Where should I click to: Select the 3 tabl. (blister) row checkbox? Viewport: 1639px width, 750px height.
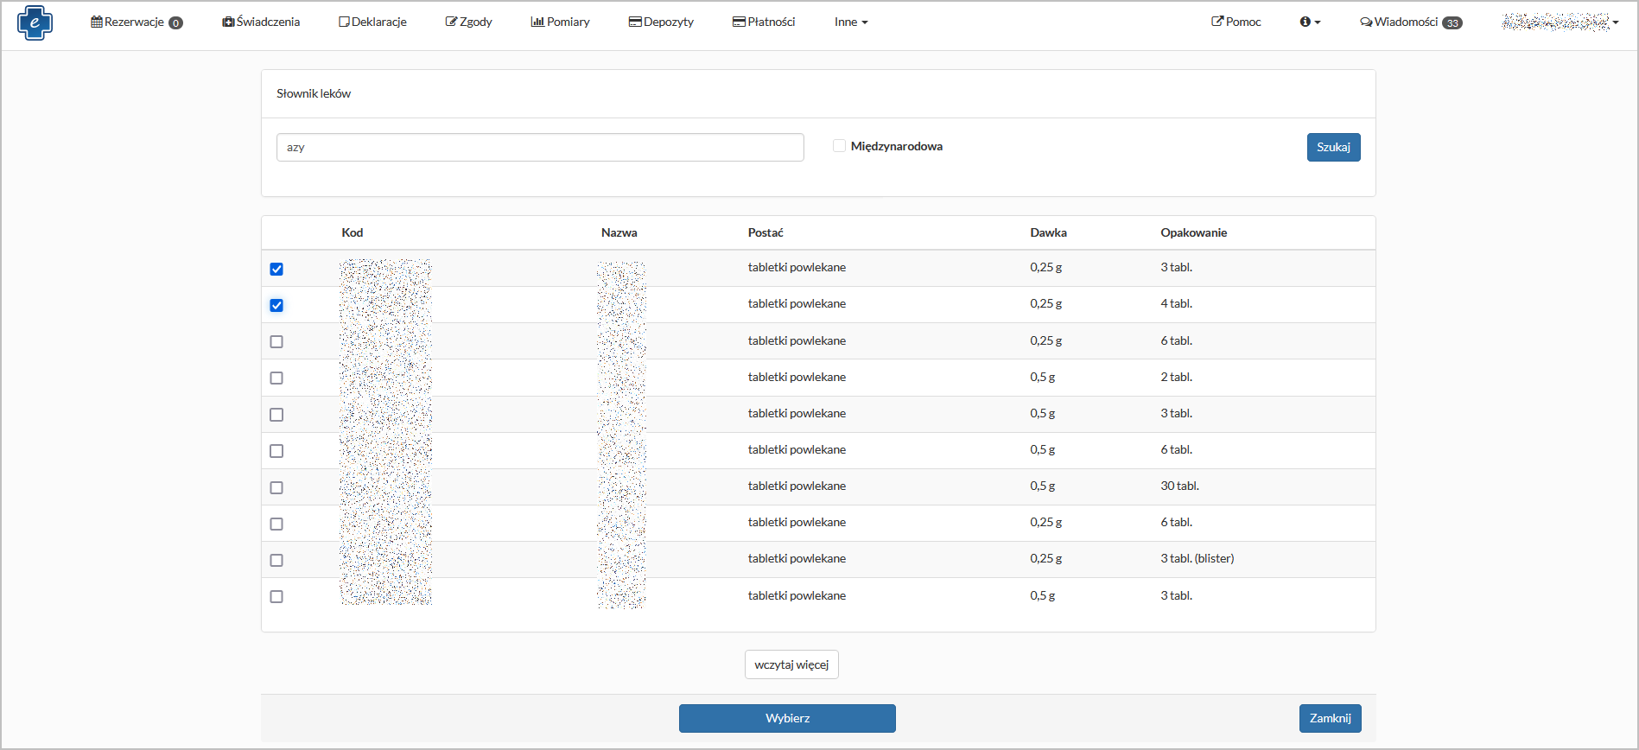click(x=276, y=560)
